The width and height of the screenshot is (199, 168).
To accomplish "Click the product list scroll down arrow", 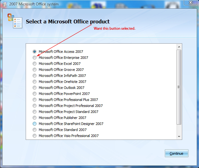I will point(179,136).
